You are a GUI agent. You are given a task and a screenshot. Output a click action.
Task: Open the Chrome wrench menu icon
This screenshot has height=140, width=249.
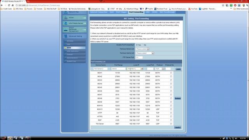(x=247, y=5)
